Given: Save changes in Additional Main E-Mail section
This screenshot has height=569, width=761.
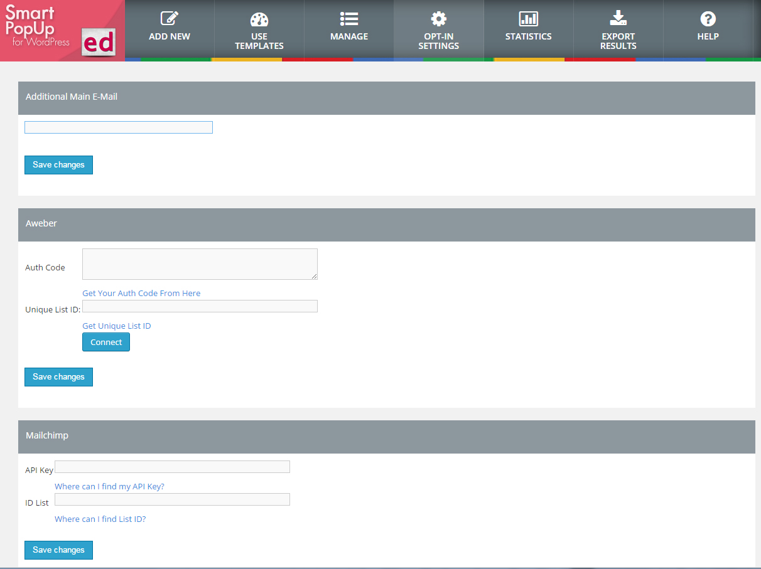Looking at the screenshot, I should 58,165.
